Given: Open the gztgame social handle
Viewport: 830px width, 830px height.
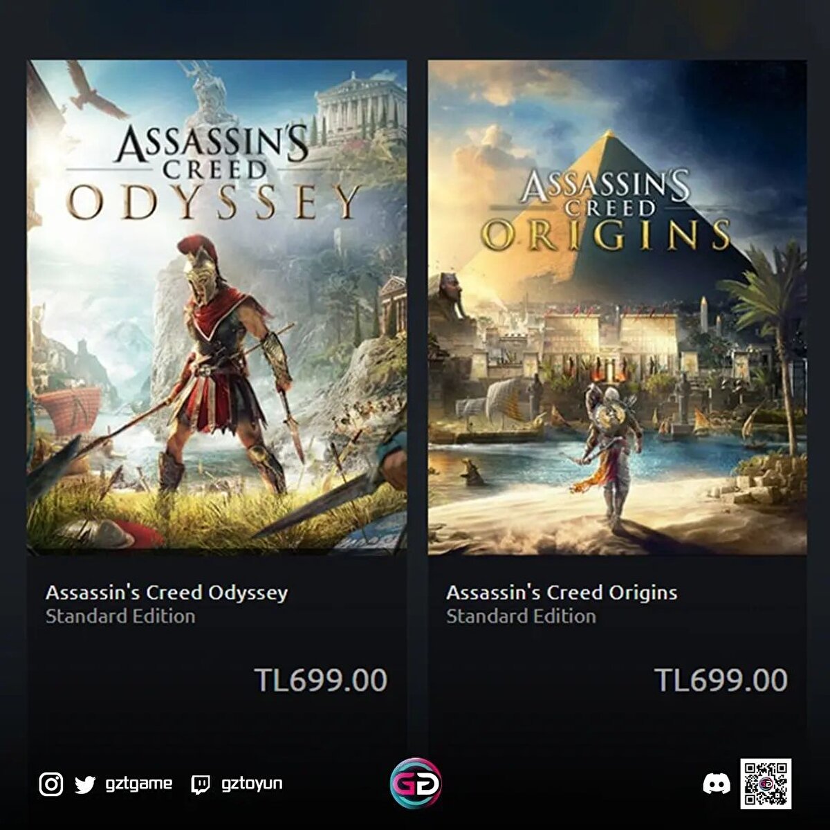Looking at the screenshot, I should point(138,784).
